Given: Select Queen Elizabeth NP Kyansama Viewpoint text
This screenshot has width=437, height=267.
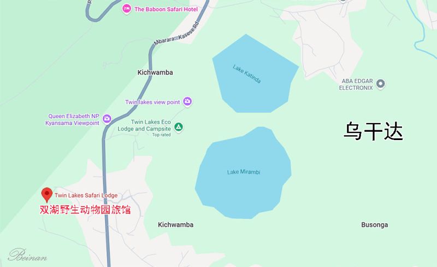Looking at the screenshot, I should click(73, 119).
